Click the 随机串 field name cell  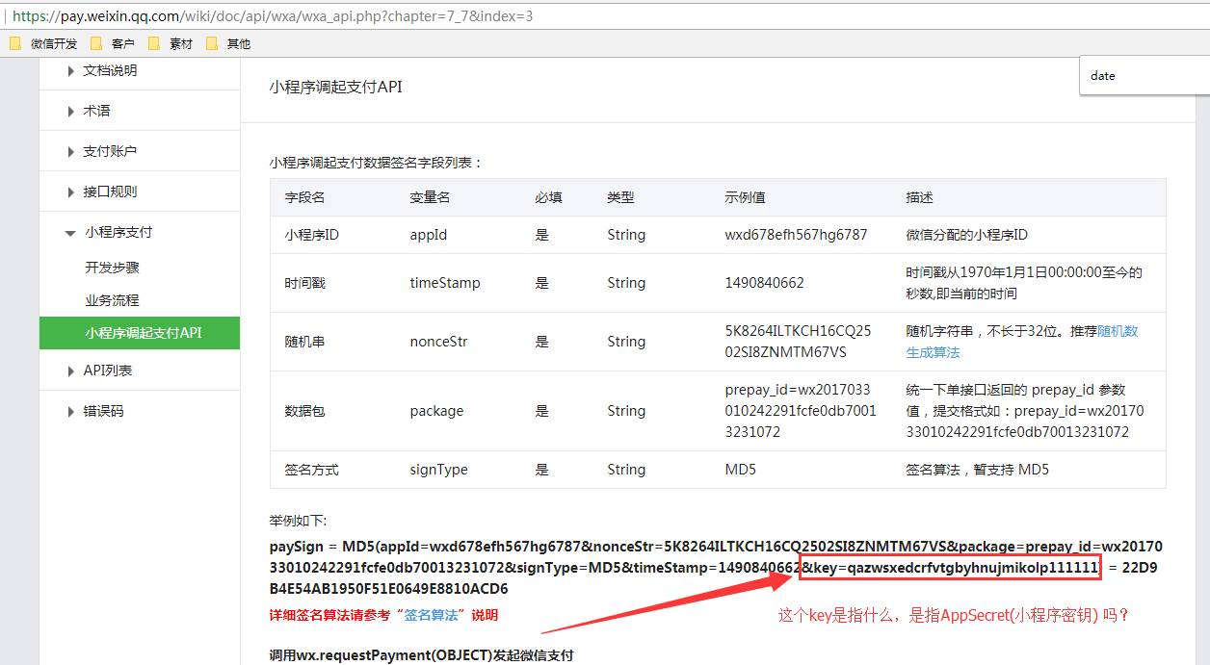click(x=303, y=342)
